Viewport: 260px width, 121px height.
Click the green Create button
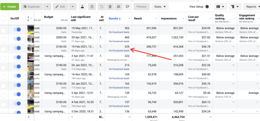click(x=10, y=7)
